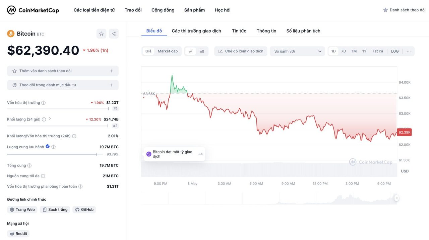Click the red 62.39K price label on chart
This screenshot has height=240, width=429.
pyautogui.click(x=405, y=132)
